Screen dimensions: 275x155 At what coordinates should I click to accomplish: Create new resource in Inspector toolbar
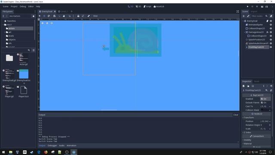click(244, 86)
